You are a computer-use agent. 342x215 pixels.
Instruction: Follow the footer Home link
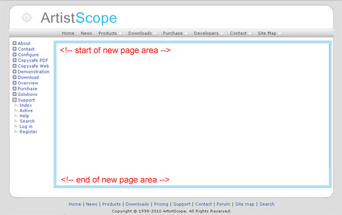(x=75, y=204)
